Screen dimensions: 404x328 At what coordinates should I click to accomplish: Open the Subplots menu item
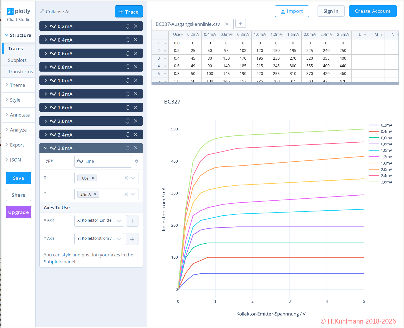click(17, 60)
